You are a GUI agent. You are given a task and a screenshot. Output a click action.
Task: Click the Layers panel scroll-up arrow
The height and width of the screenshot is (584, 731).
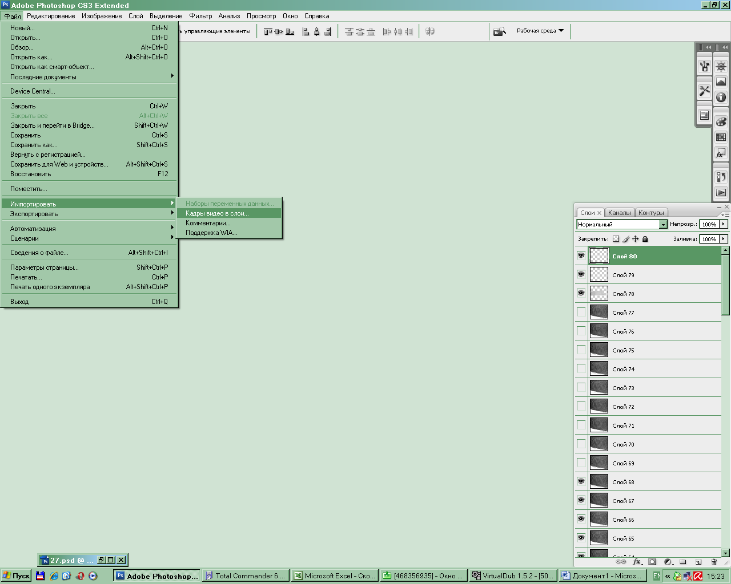[x=725, y=250]
